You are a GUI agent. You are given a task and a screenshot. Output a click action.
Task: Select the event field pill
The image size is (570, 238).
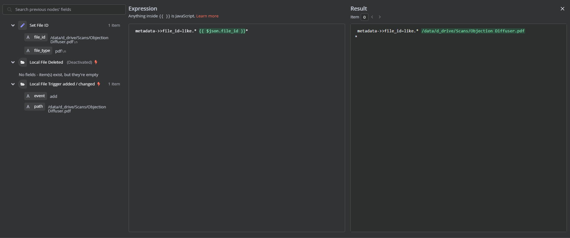click(36, 96)
